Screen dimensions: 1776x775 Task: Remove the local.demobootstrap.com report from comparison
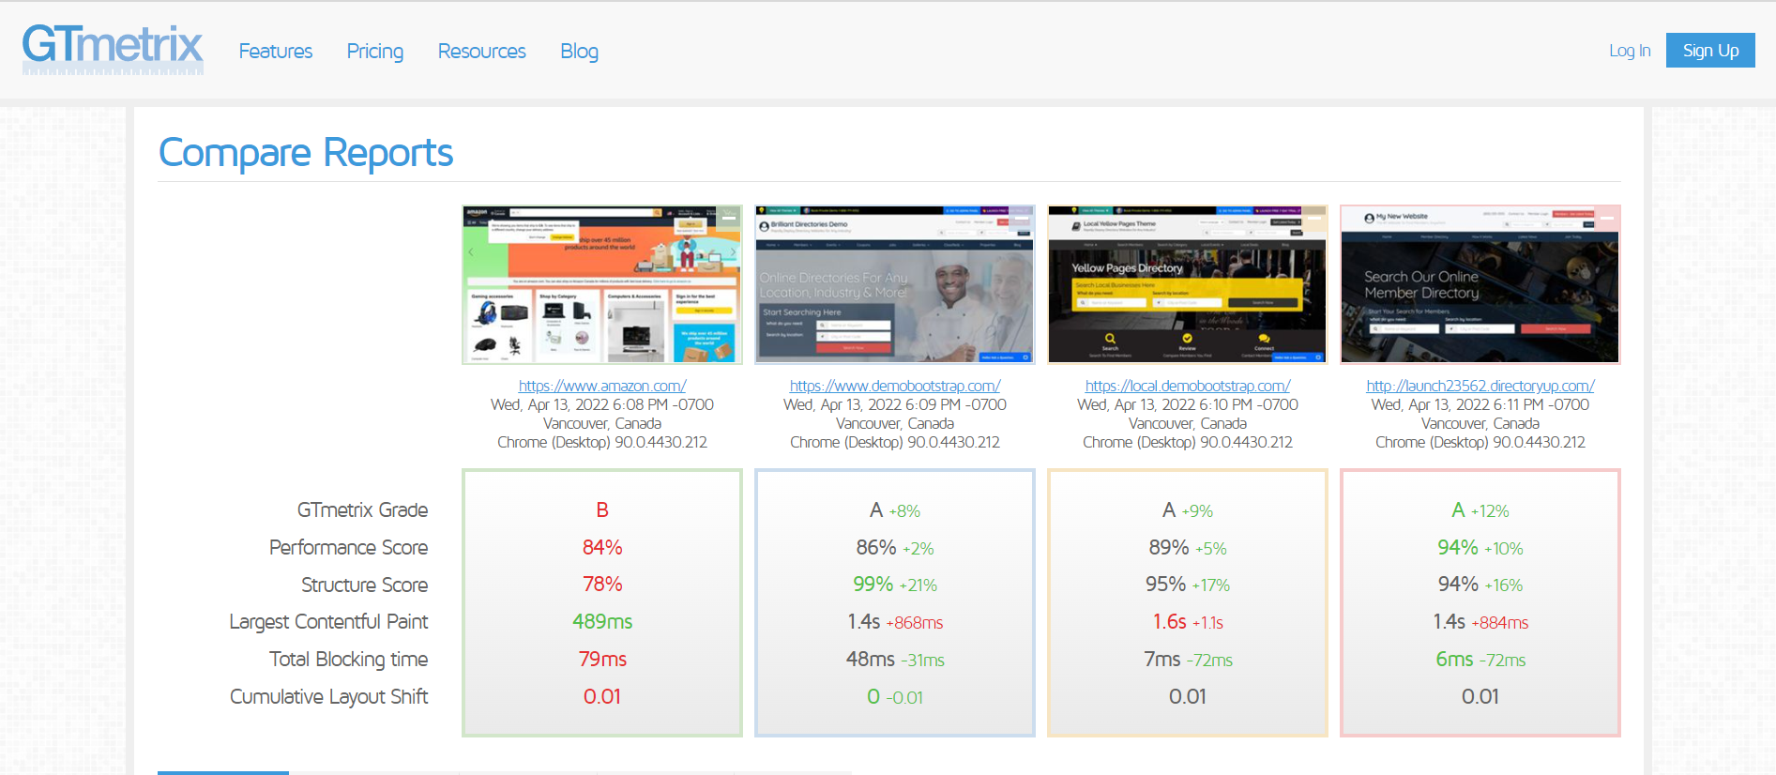[x=1314, y=218]
